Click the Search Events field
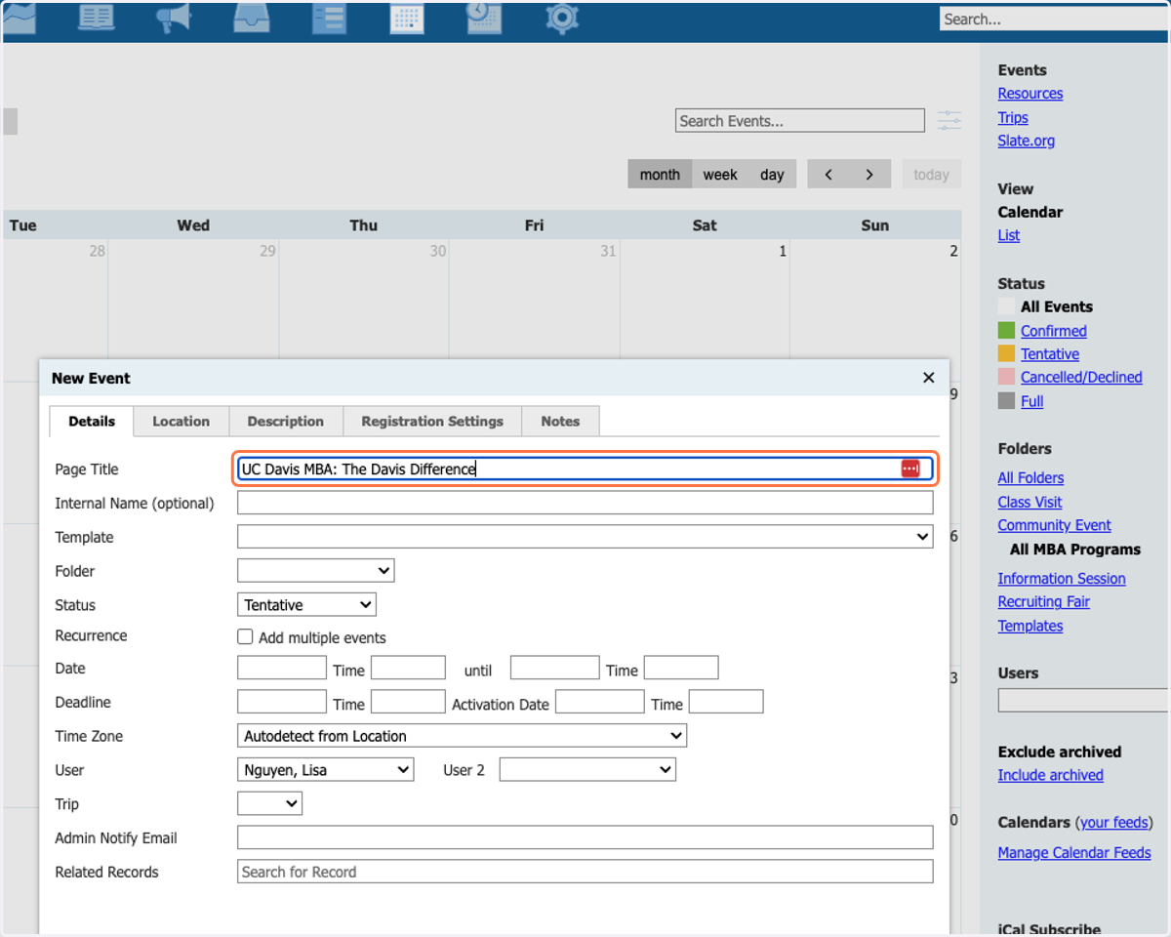 click(x=800, y=121)
